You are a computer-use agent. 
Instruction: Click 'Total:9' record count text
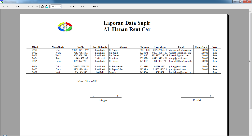click(71, 6)
